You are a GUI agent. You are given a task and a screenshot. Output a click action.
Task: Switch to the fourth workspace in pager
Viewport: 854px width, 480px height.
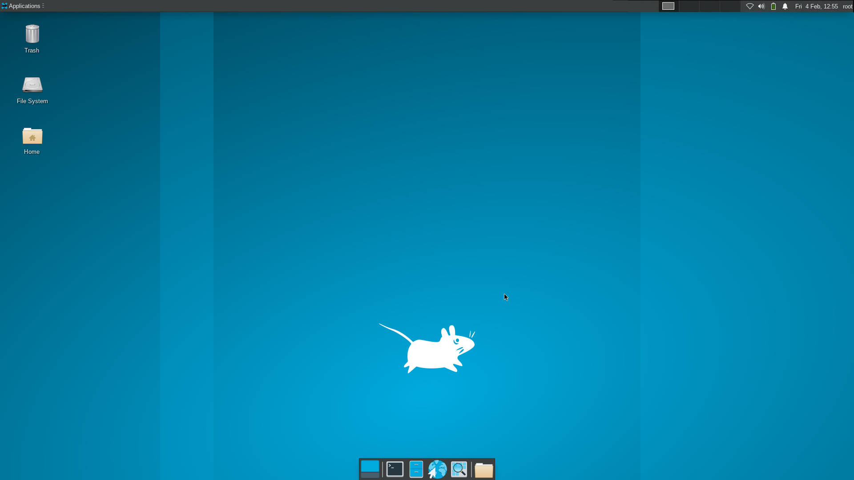(x=730, y=6)
